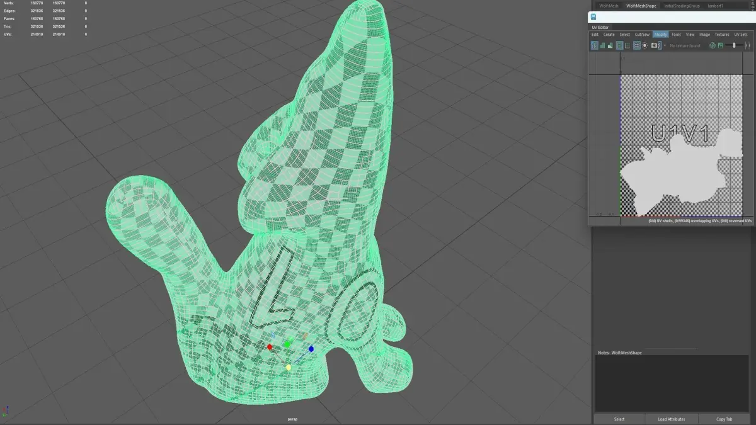Image resolution: width=756 pixels, height=425 pixels.
Task: Click the unhighlighted green grid borders icon
Action: (627, 45)
